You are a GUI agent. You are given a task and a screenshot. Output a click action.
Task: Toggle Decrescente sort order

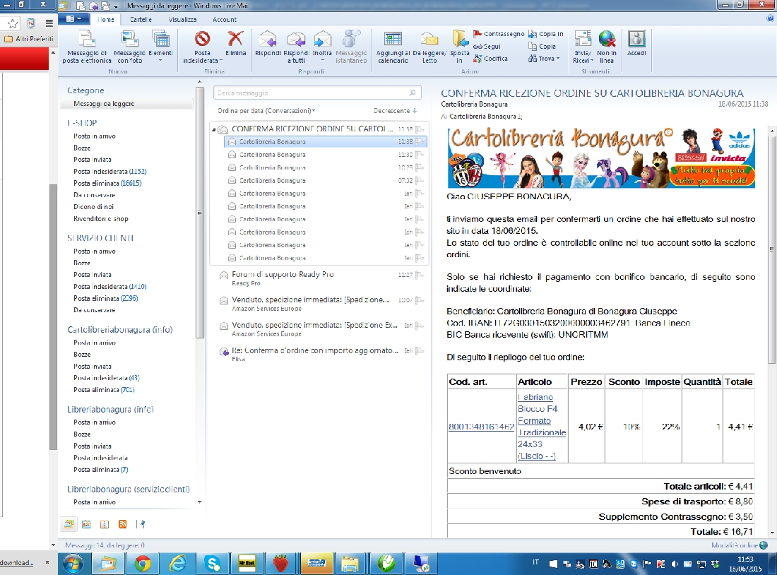tap(396, 110)
